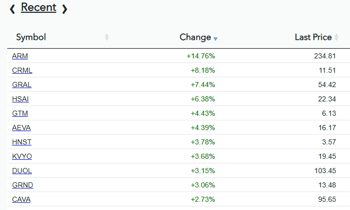
Task: Click the Symbol column sort arrows
Action: point(107,37)
